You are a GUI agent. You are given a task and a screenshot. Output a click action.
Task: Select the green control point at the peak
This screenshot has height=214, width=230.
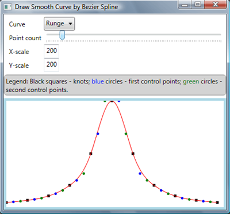pyautogui.click(x=105, y=101)
